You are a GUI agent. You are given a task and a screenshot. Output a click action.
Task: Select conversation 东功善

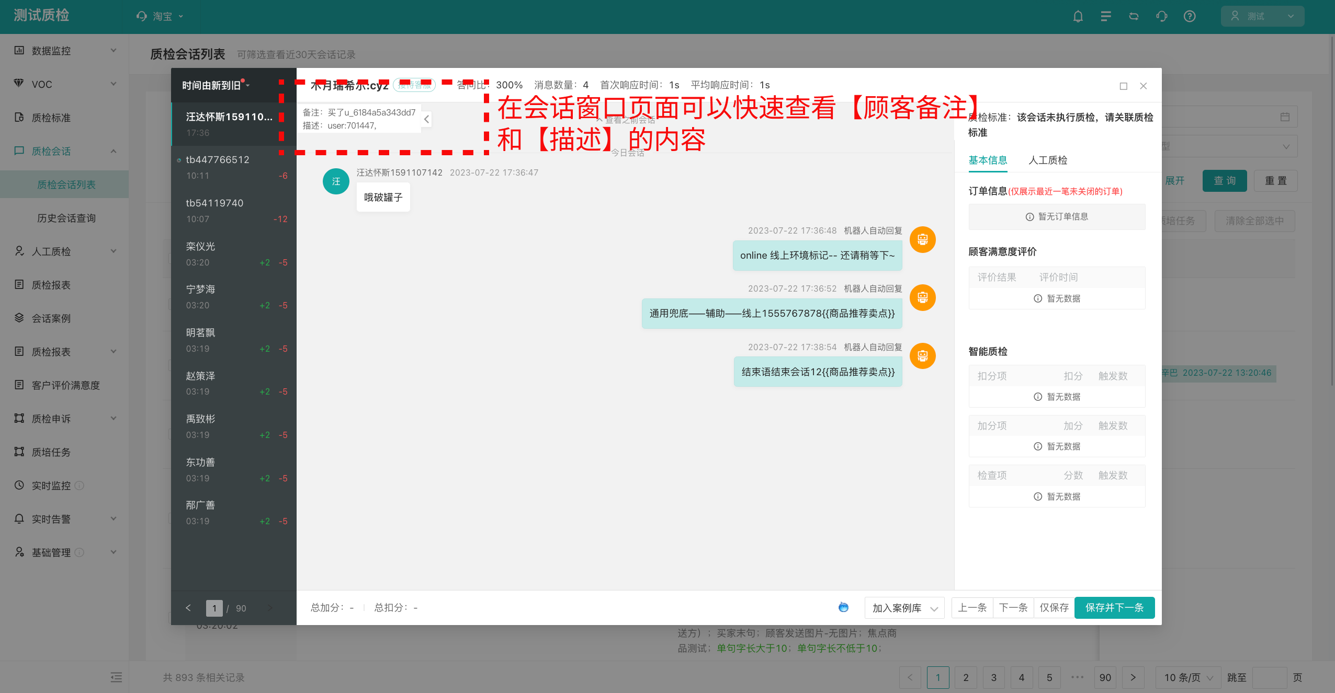coord(234,470)
